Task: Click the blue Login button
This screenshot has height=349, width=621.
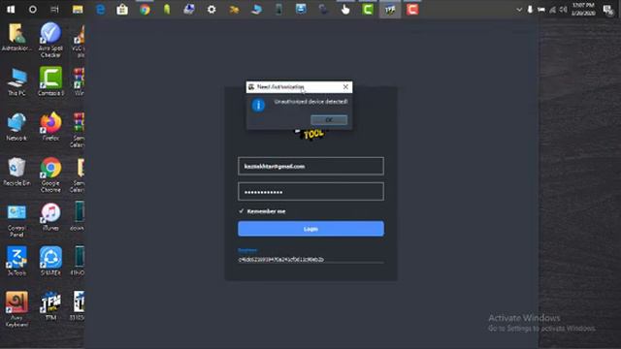Action: tap(310, 229)
